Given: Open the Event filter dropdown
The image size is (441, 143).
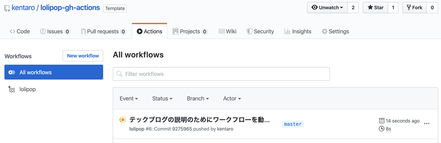Looking at the screenshot, I should coord(129,99).
